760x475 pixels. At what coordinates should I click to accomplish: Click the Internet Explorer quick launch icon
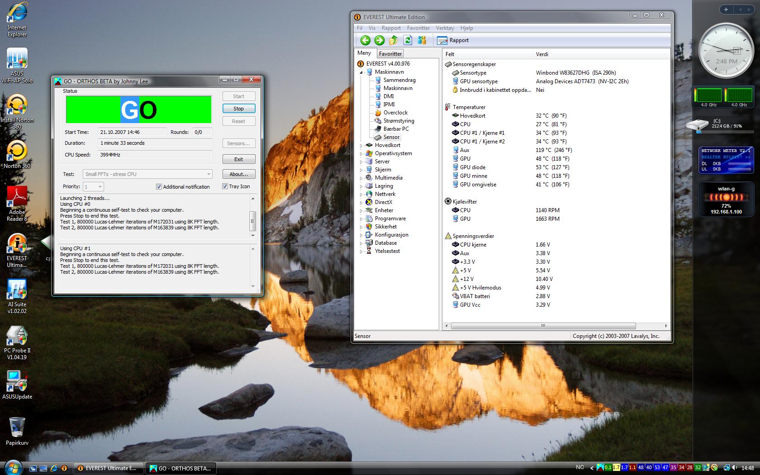pos(54,468)
